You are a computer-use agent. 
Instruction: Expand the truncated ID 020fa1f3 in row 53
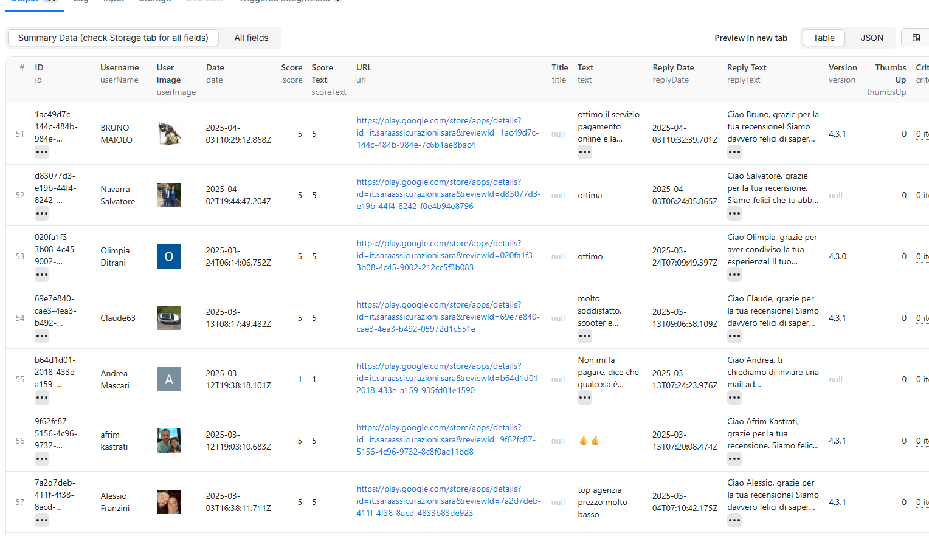tap(42, 275)
